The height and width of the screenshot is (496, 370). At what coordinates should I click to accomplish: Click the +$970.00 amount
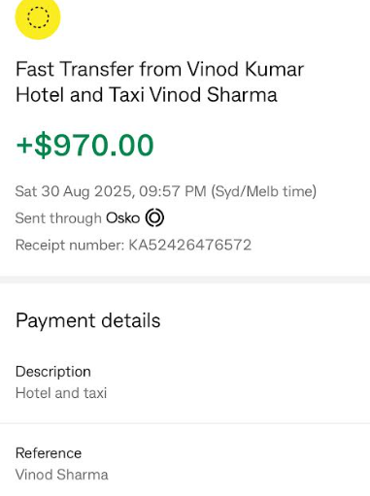84,145
